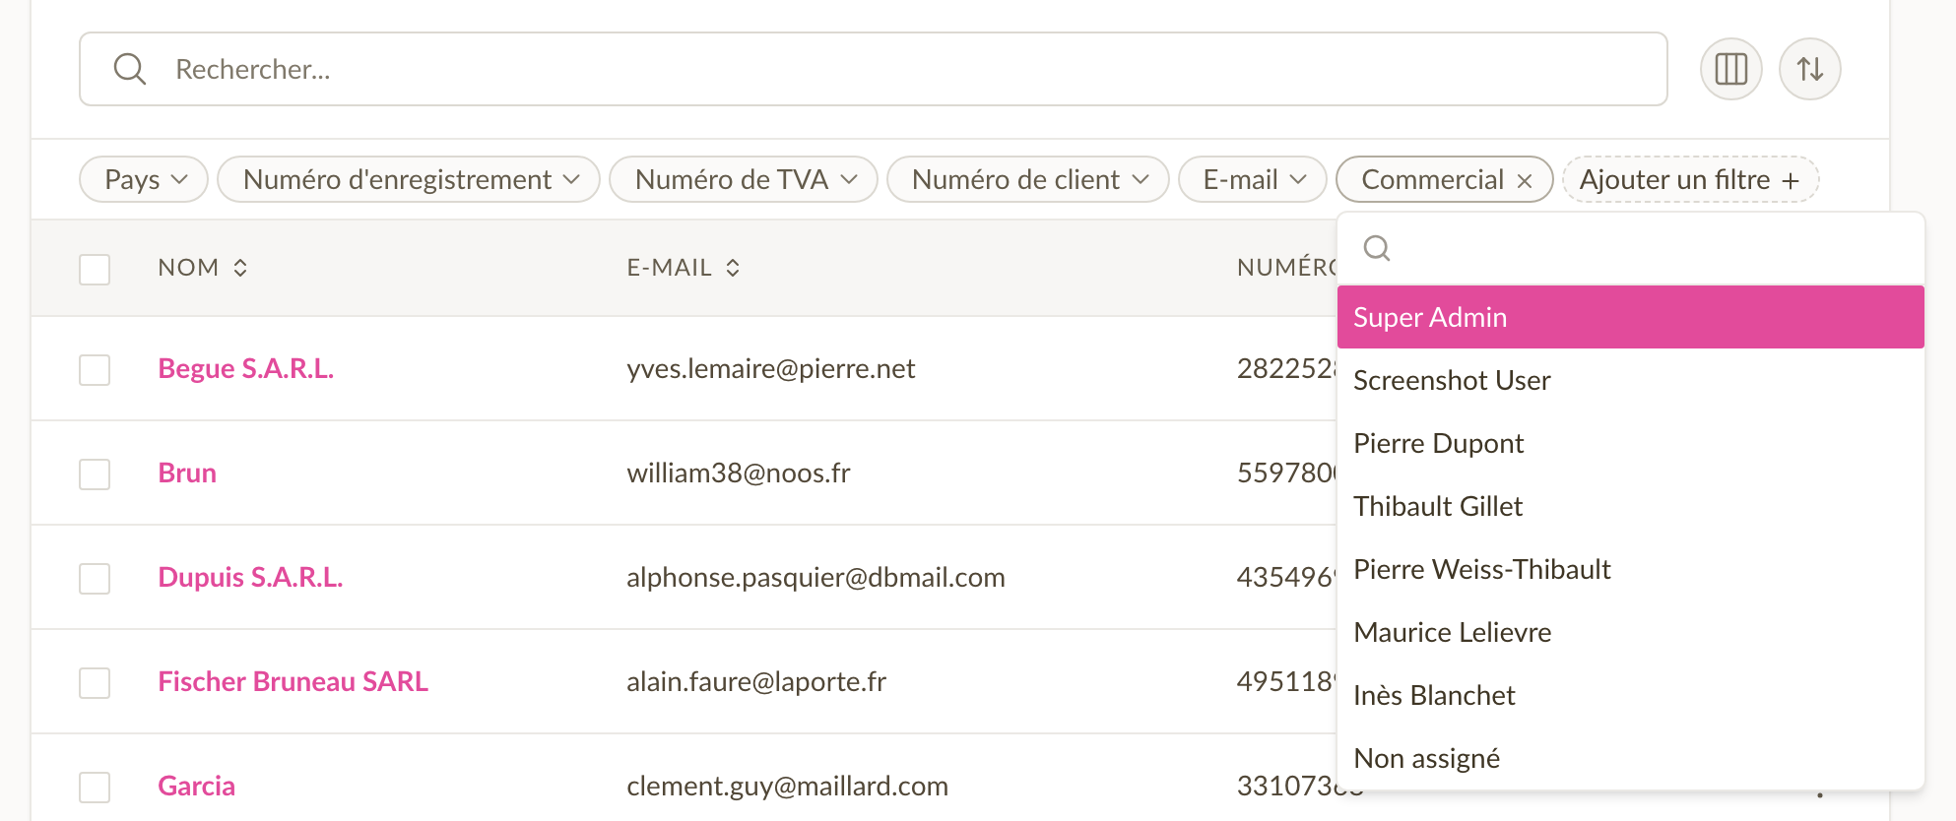Select Super Admin in the Commercial list
The image size is (1956, 821).
point(1630,317)
